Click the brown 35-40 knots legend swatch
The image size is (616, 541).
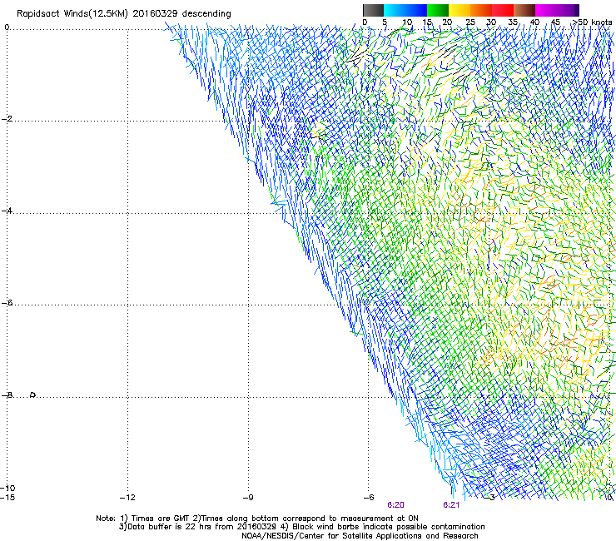[x=524, y=10]
